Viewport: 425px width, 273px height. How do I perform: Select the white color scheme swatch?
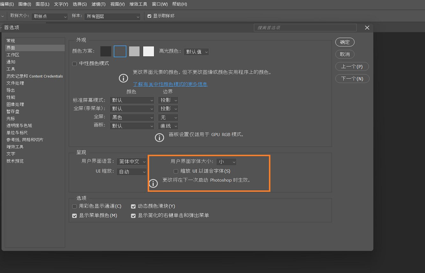coord(148,51)
